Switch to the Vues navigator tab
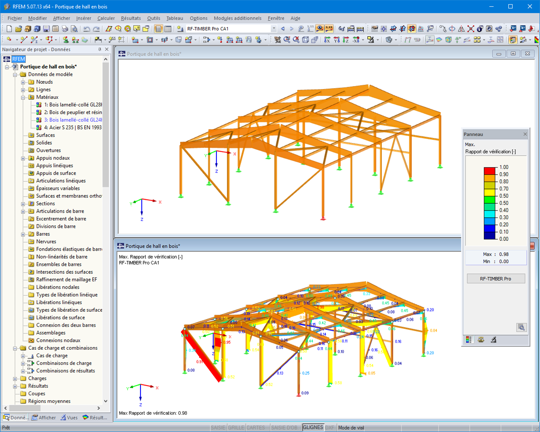 (x=69, y=418)
